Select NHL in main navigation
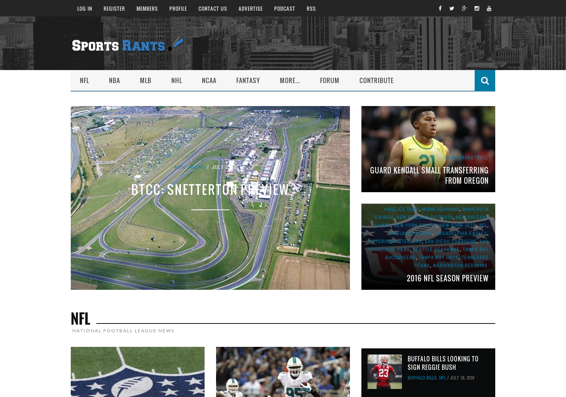Image resolution: width=566 pixels, height=397 pixels. [x=177, y=80]
